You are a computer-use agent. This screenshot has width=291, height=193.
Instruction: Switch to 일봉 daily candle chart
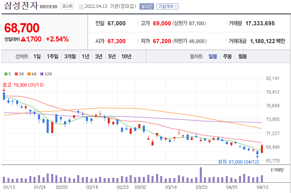(213, 56)
